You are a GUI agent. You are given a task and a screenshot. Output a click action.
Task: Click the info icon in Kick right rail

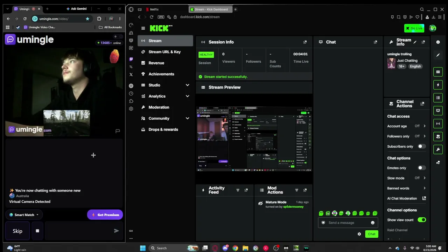[x=438, y=42]
